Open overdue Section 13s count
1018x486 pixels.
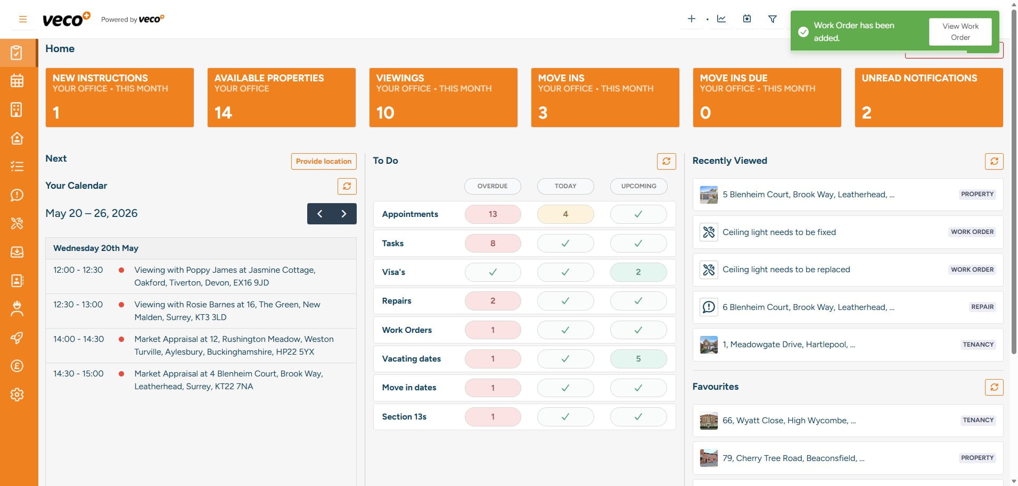click(492, 417)
